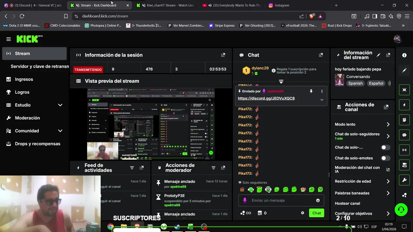The image size is (413, 232).
Task: Open the Chat de solo-seguidores settings arrow
Action: coord(388,136)
